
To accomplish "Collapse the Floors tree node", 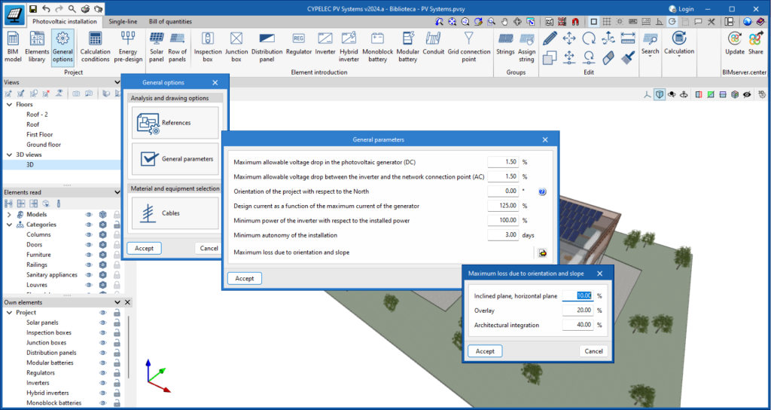I will pyautogui.click(x=9, y=105).
